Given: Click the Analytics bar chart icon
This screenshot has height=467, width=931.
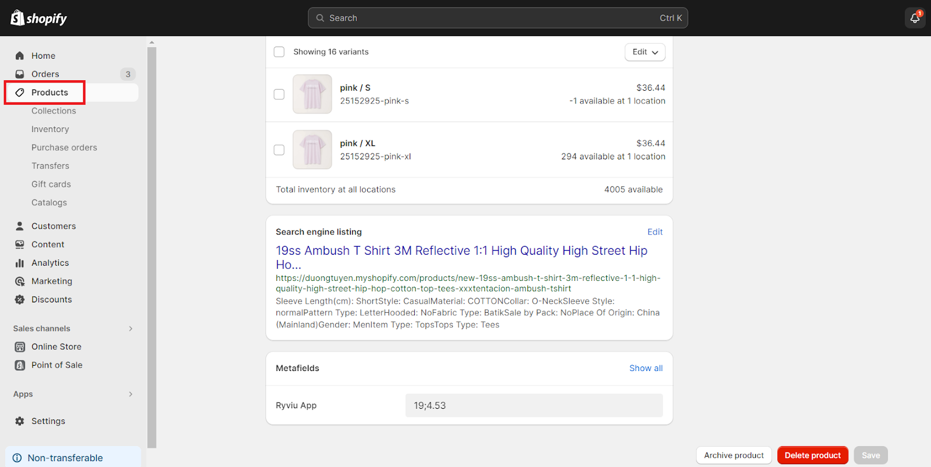Looking at the screenshot, I should coord(20,263).
